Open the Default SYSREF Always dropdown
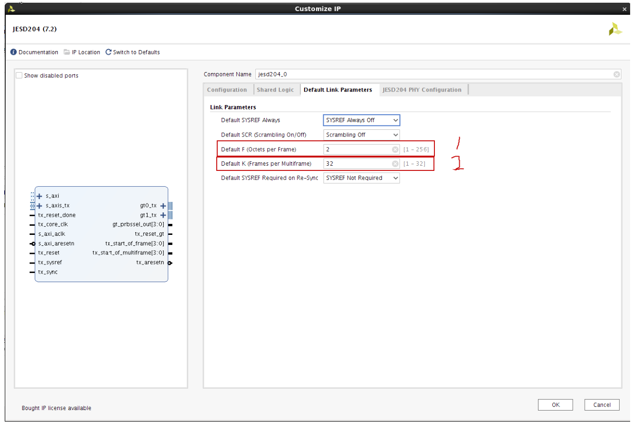The width and height of the screenshot is (633, 422). [361, 120]
